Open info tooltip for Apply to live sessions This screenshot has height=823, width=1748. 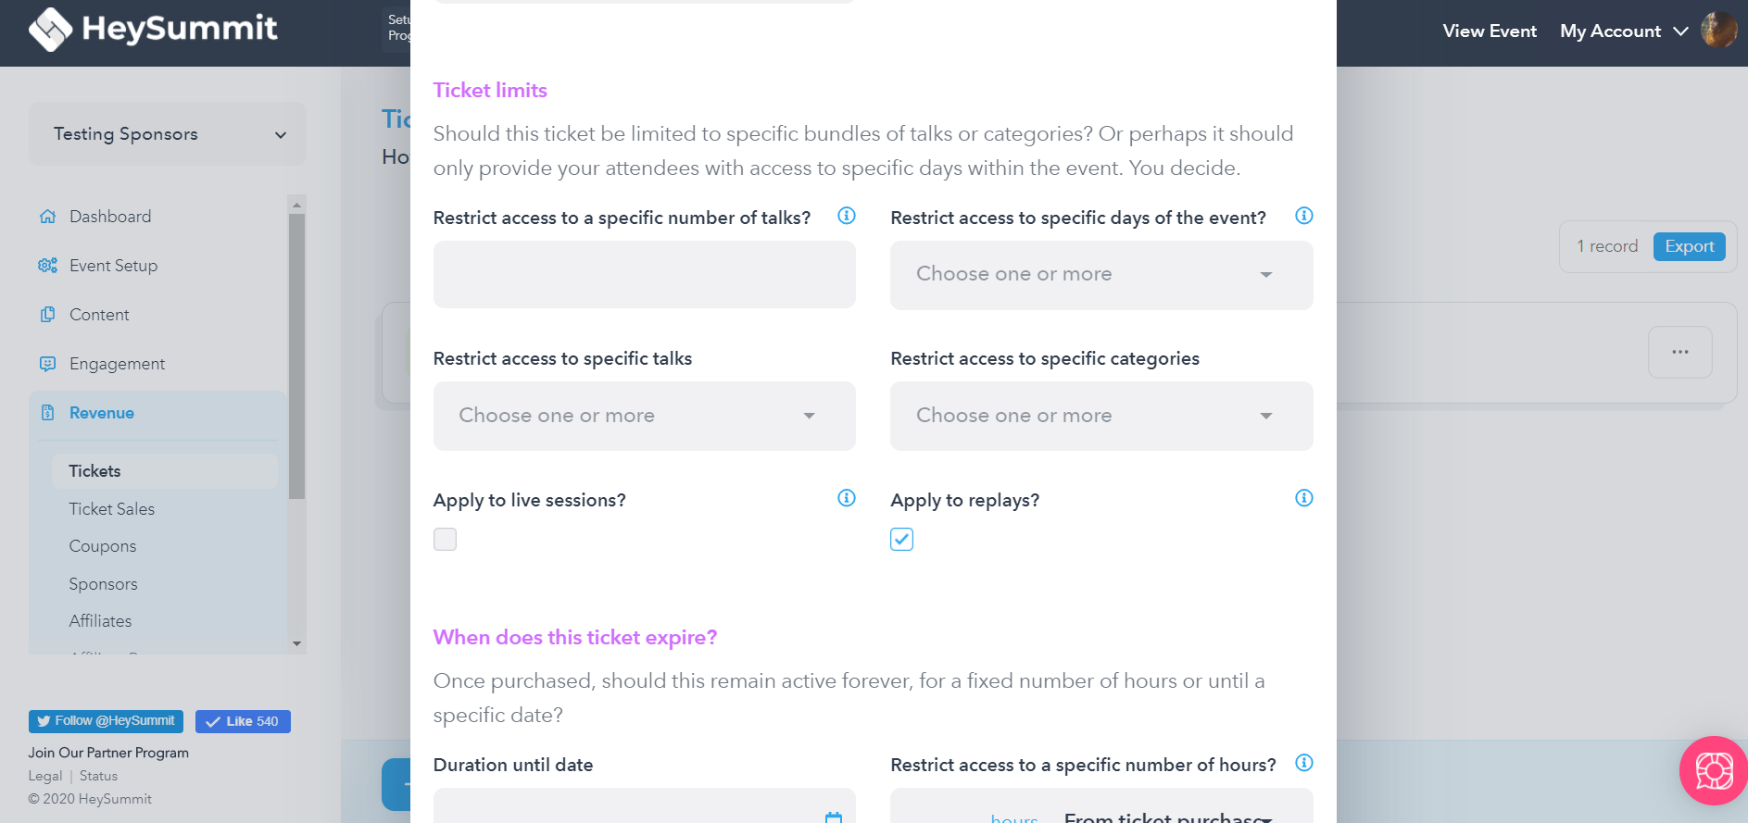(x=847, y=498)
